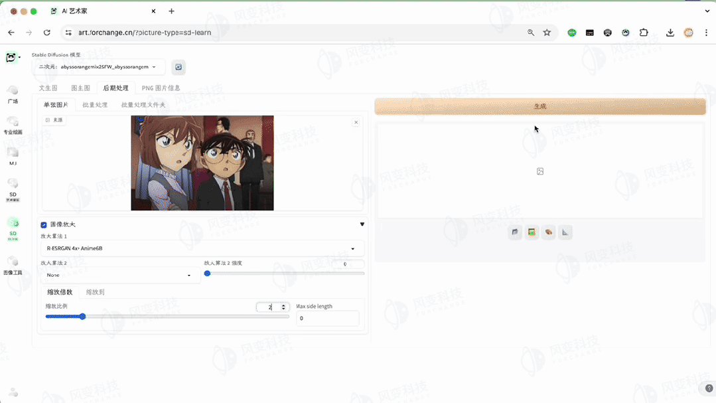Switch to the 图生图 tab
The height and width of the screenshot is (403, 716).
point(80,88)
